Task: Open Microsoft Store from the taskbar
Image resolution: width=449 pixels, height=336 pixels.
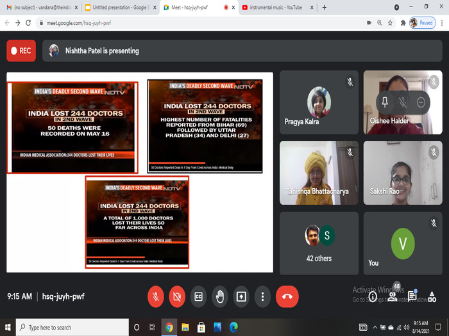Action: [x=201, y=328]
